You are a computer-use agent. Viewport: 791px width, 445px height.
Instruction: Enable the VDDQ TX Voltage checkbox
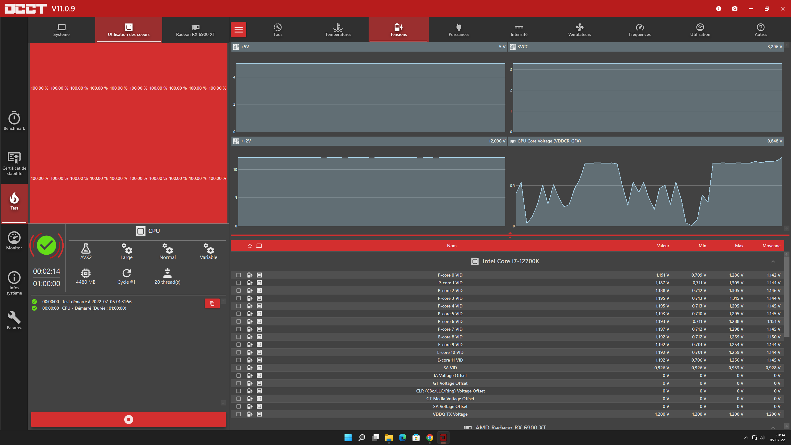coord(239,414)
